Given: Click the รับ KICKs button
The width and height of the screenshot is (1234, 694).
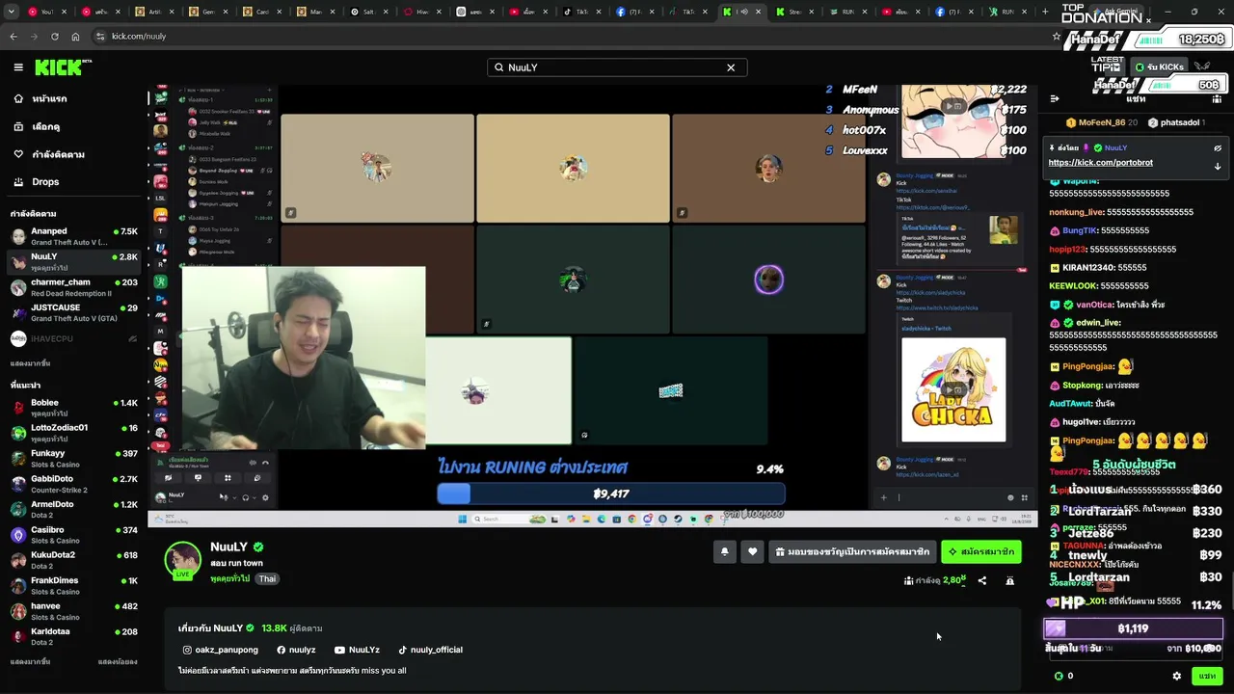Looking at the screenshot, I should coord(1159,67).
